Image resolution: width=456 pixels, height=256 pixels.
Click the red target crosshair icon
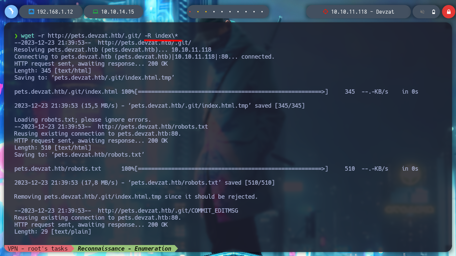[325, 12]
